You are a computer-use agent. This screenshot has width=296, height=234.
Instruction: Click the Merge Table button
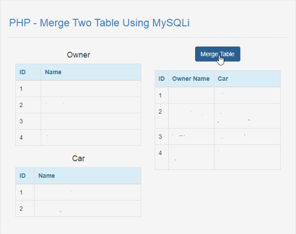218,54
